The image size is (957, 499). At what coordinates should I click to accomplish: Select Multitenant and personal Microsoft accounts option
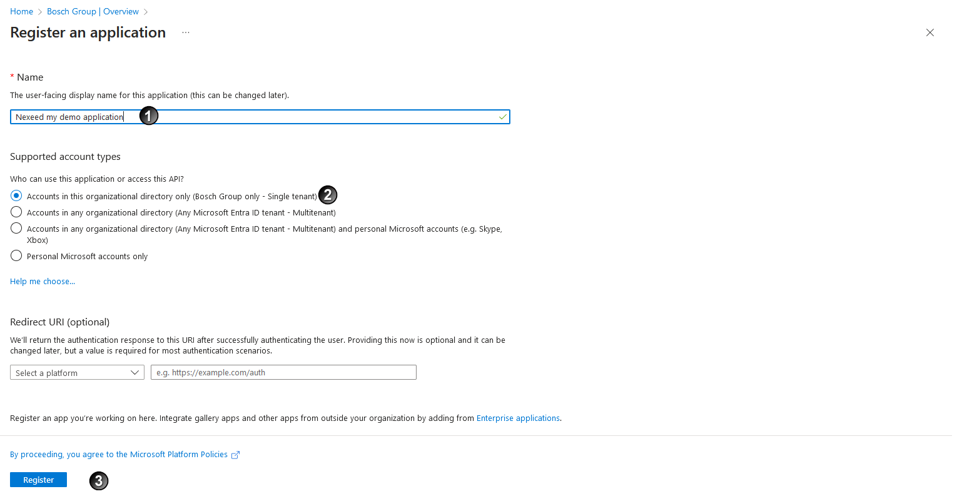coord(16,228)
